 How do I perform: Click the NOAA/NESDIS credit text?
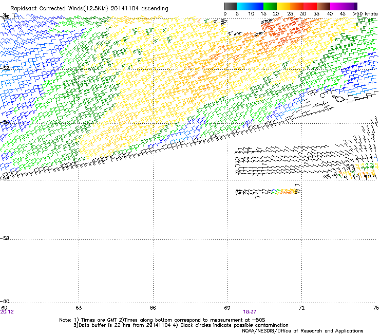pos(302,331)
